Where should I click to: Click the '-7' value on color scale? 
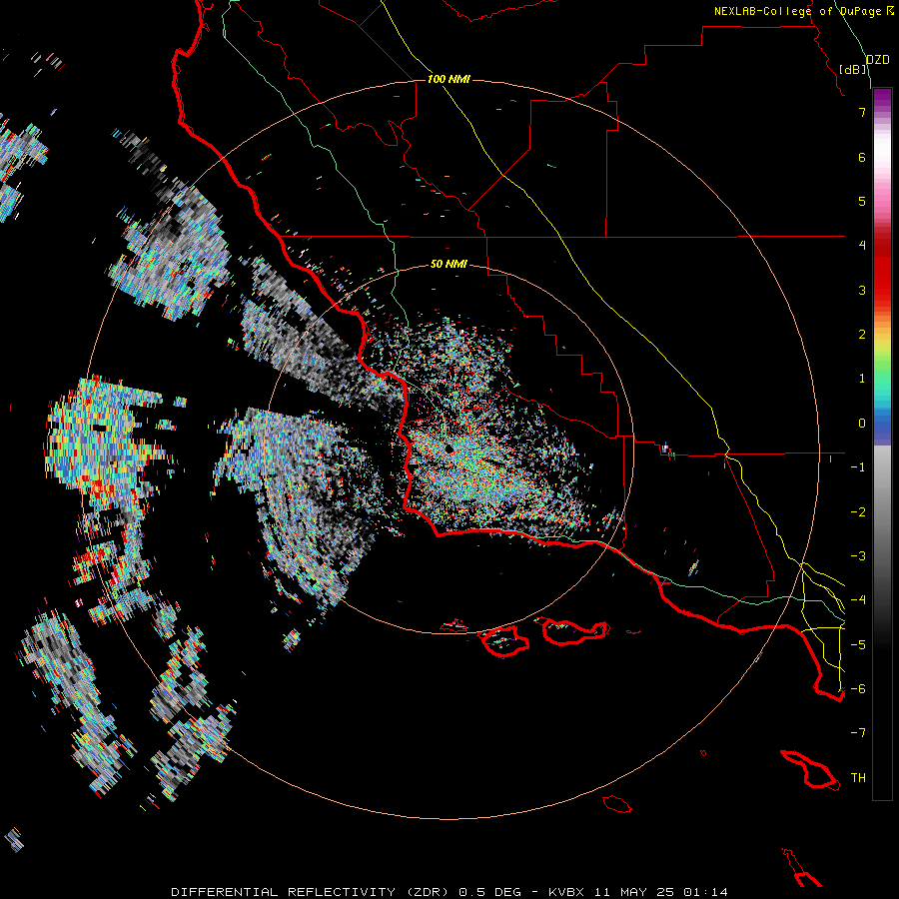pos(858,733)
